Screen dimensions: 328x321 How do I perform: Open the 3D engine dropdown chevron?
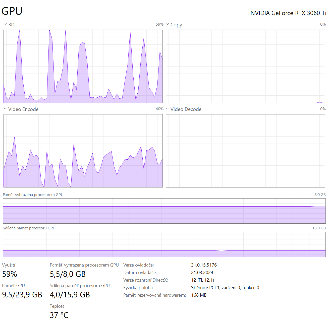[5, 24]
